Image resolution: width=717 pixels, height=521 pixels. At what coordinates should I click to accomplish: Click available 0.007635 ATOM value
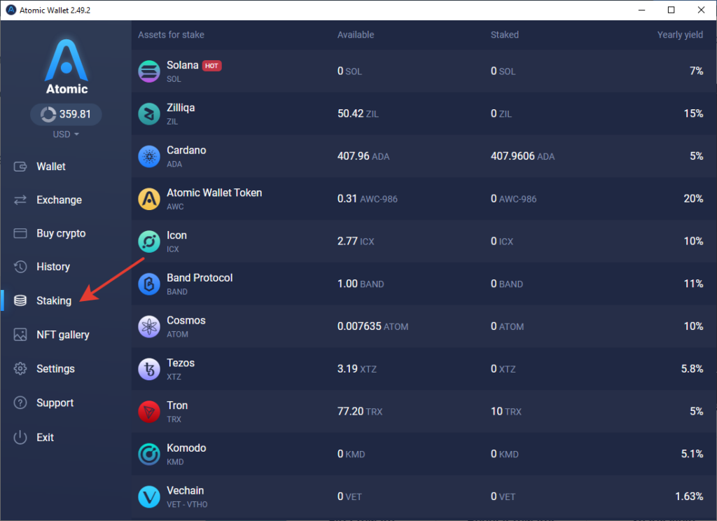(x=373, y=326)
